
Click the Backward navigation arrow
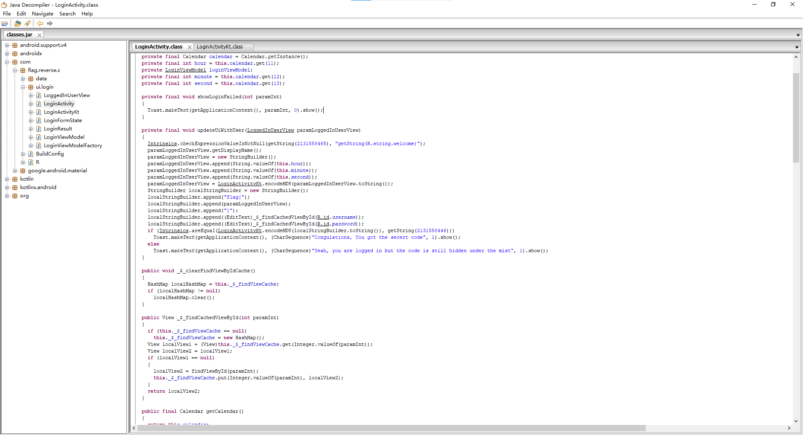(x=40, y=23)
